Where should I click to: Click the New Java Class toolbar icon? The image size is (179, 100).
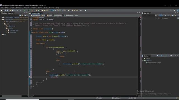(39, 10)
